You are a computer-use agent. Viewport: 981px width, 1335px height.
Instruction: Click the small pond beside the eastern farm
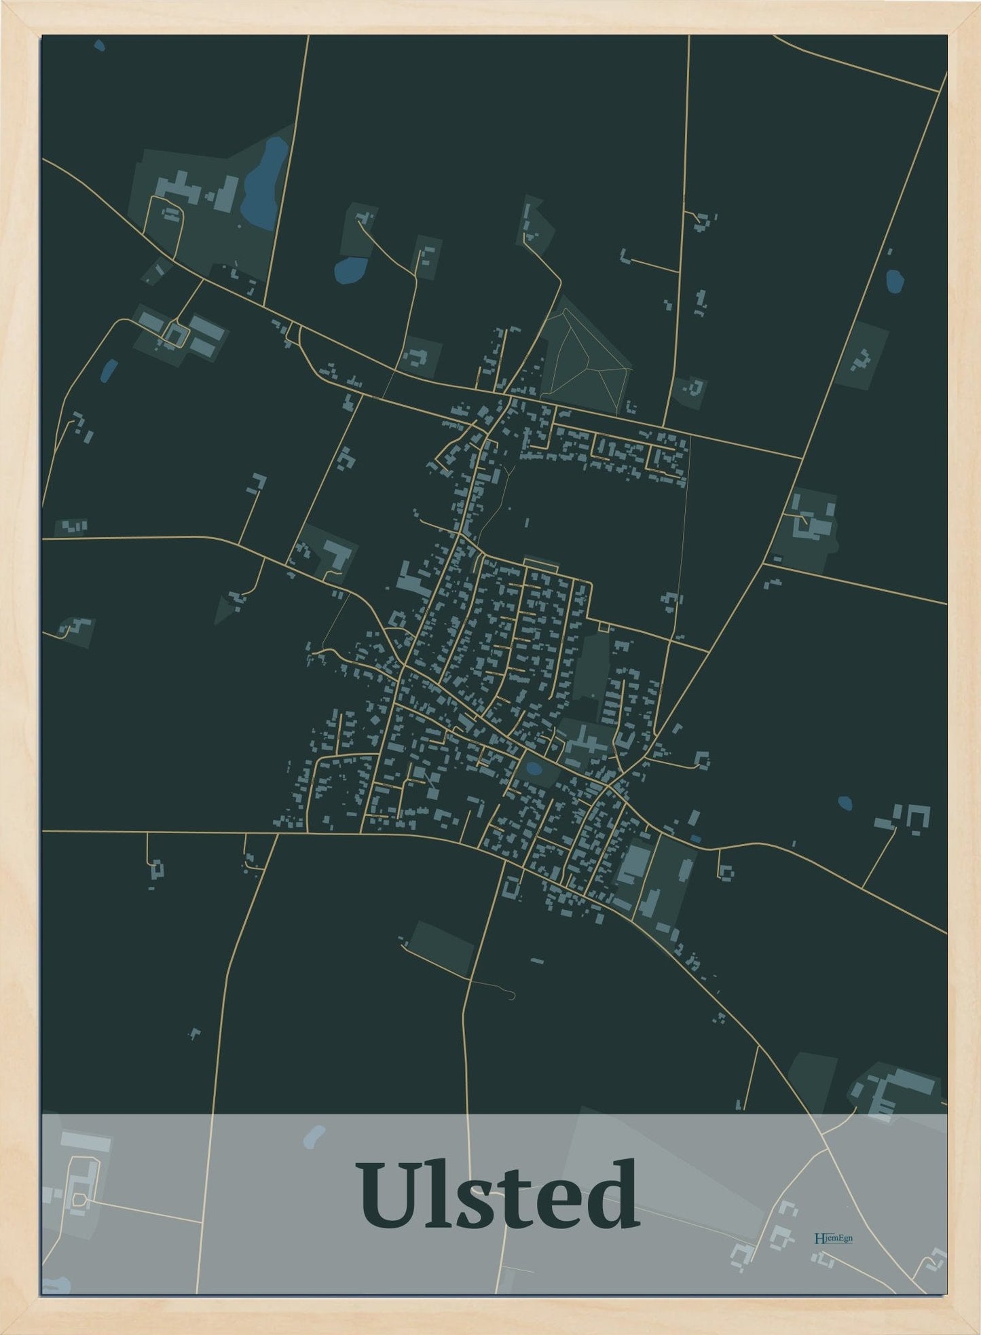(x=845, y=803)
